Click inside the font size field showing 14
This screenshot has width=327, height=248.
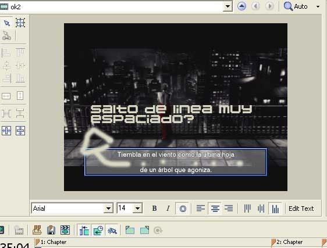(125, 209)
